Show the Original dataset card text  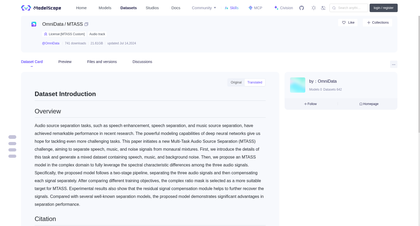click(x=236, y=82)
